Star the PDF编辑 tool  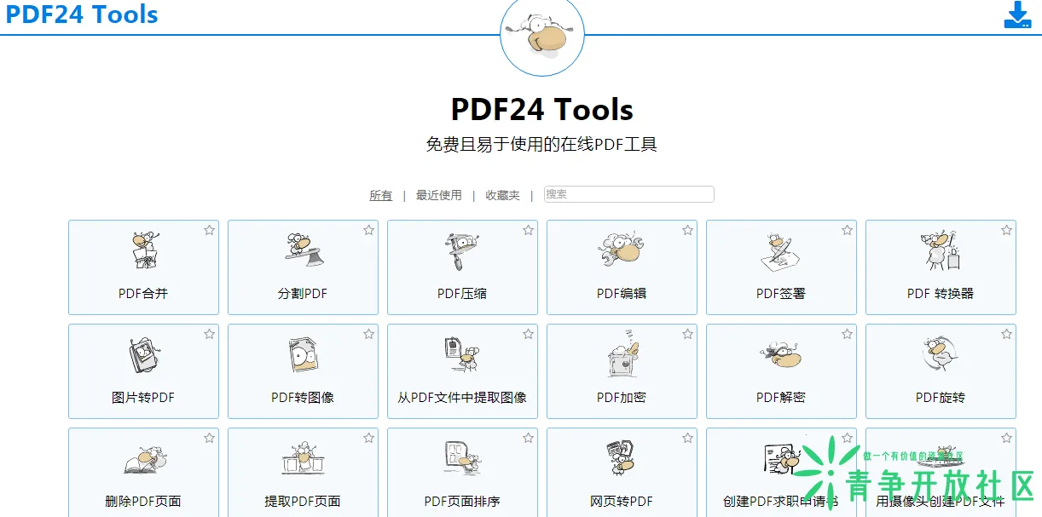click(687, 230)
